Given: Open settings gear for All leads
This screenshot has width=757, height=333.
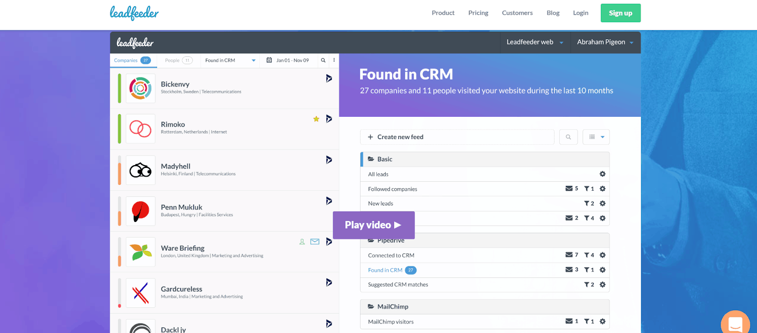Looking at the screenshot, I should click(602, 174).
